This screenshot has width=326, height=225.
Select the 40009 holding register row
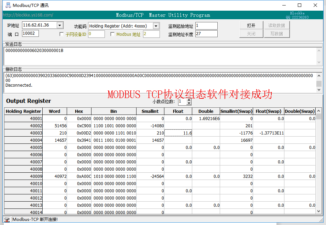click(x=23, y=176)
